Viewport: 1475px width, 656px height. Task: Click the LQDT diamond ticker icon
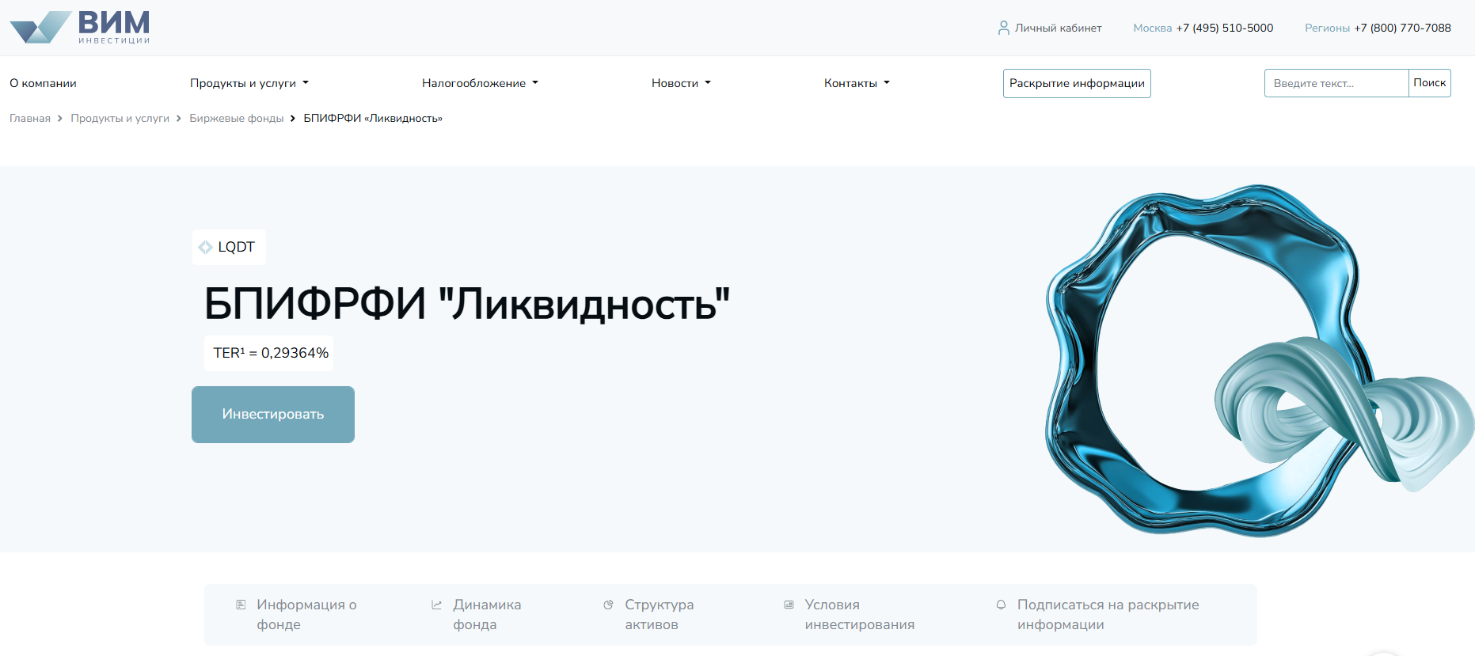click(x=205, y=247)
